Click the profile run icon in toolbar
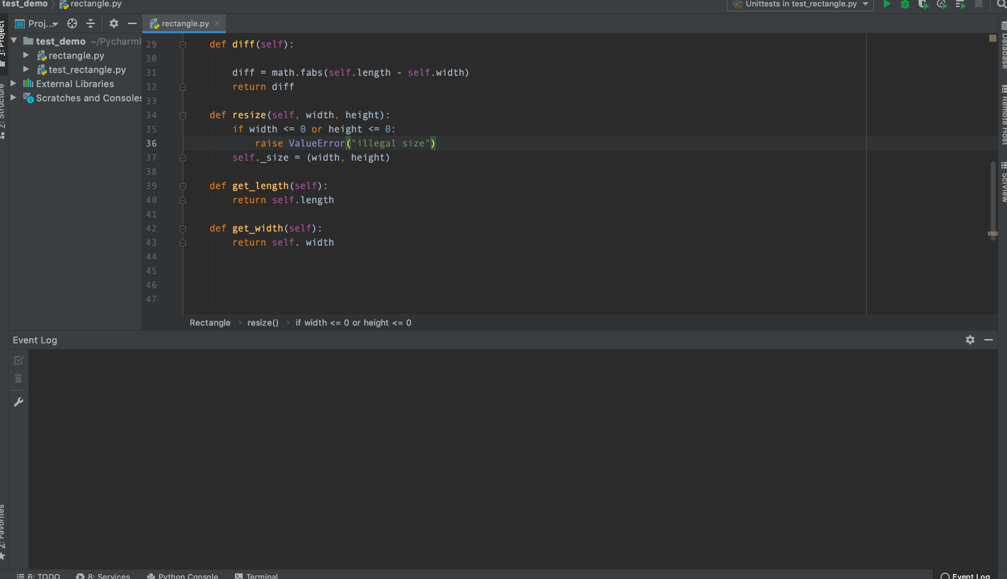 [942, 4]
